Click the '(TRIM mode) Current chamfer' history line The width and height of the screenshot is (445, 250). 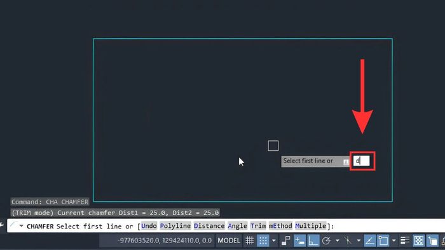(x=115, y=213)
